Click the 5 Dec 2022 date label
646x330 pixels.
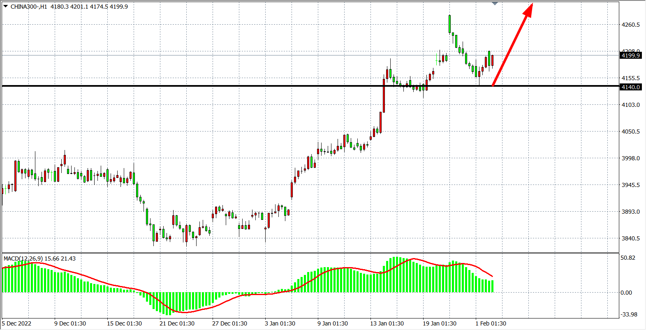pos(17,323)
